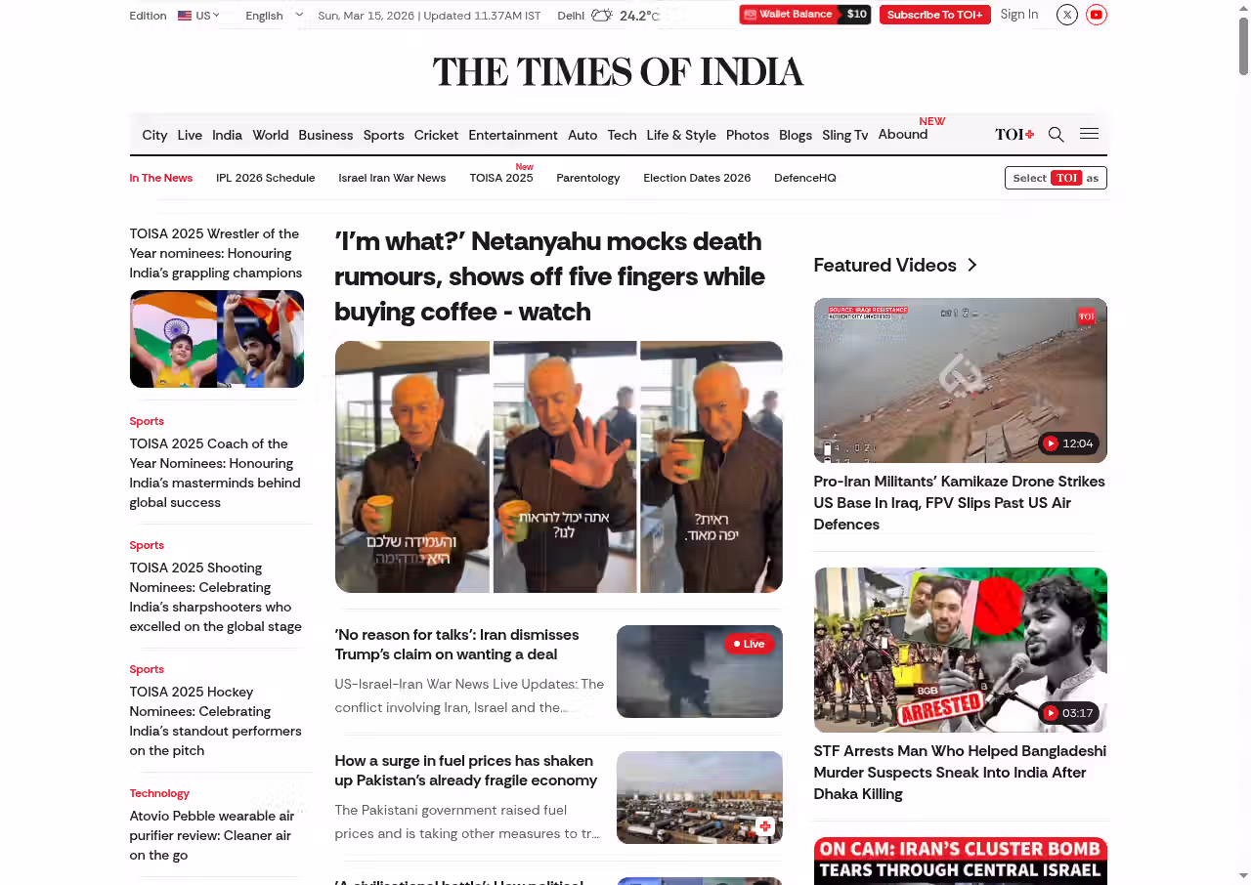Open the search magnifier icon
This screenshot has width=1251, height=885.
pyautogui.click(x=1056, y=135)
